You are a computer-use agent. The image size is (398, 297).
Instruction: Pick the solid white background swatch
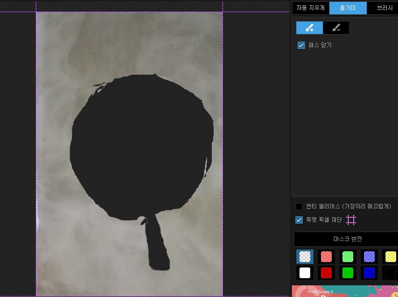pos(305,273)
